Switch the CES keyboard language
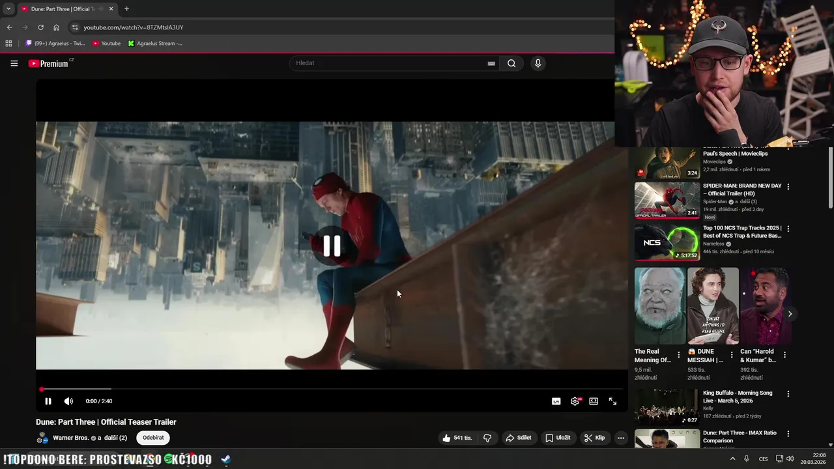The width and height of the screenshot is (834, 469). tap(763, 459)
